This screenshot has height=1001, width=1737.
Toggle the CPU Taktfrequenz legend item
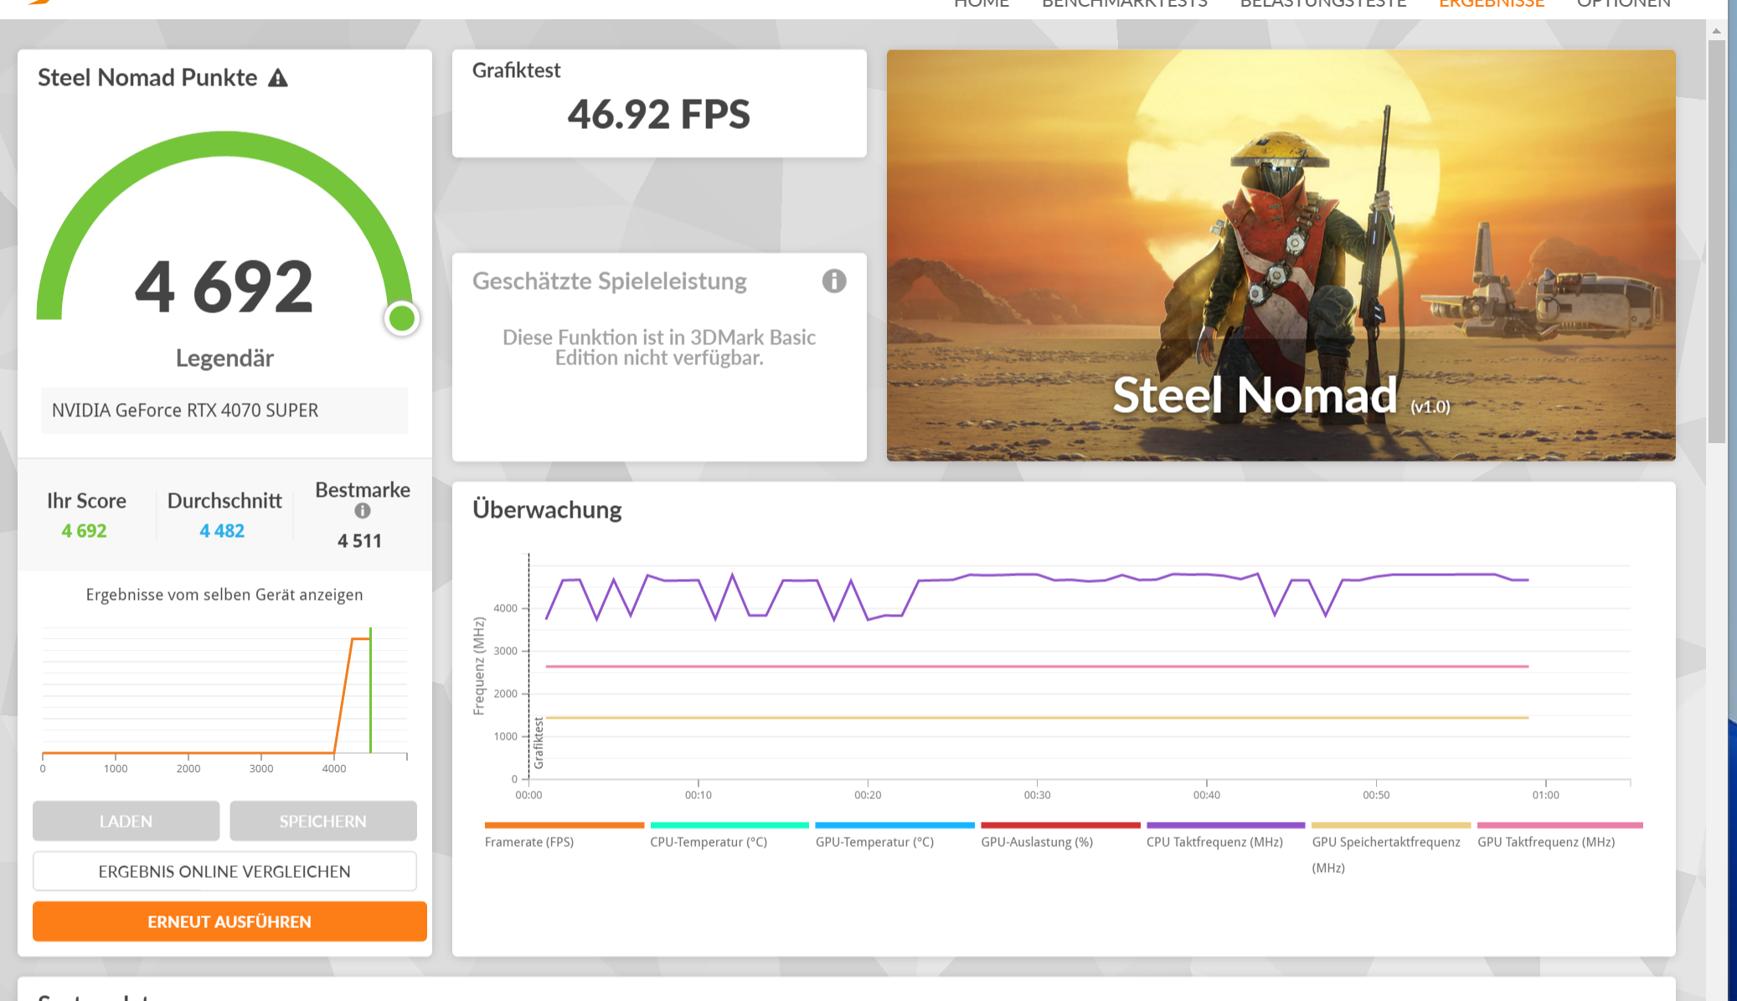click(x=1214, y=841)
